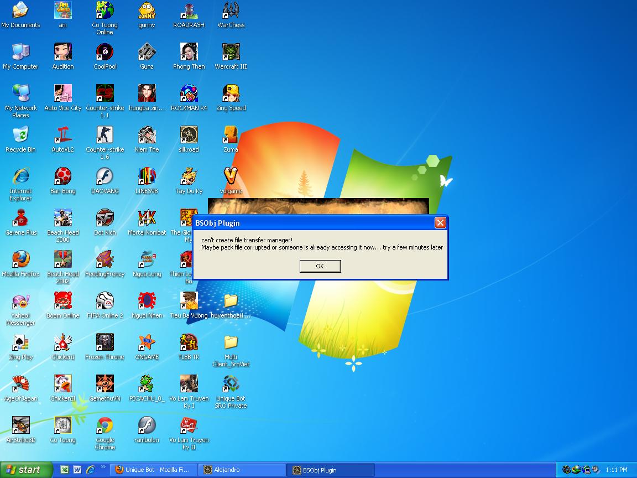Image resolution: width=637 pixels, height=478 pixels.
Task: Select the Zuma game shortcut
Action: coord(231,140)
